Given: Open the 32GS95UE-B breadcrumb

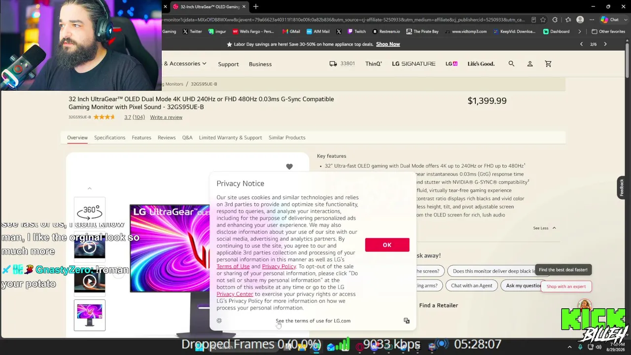Looking at the screenshot, I should point(204,84).
